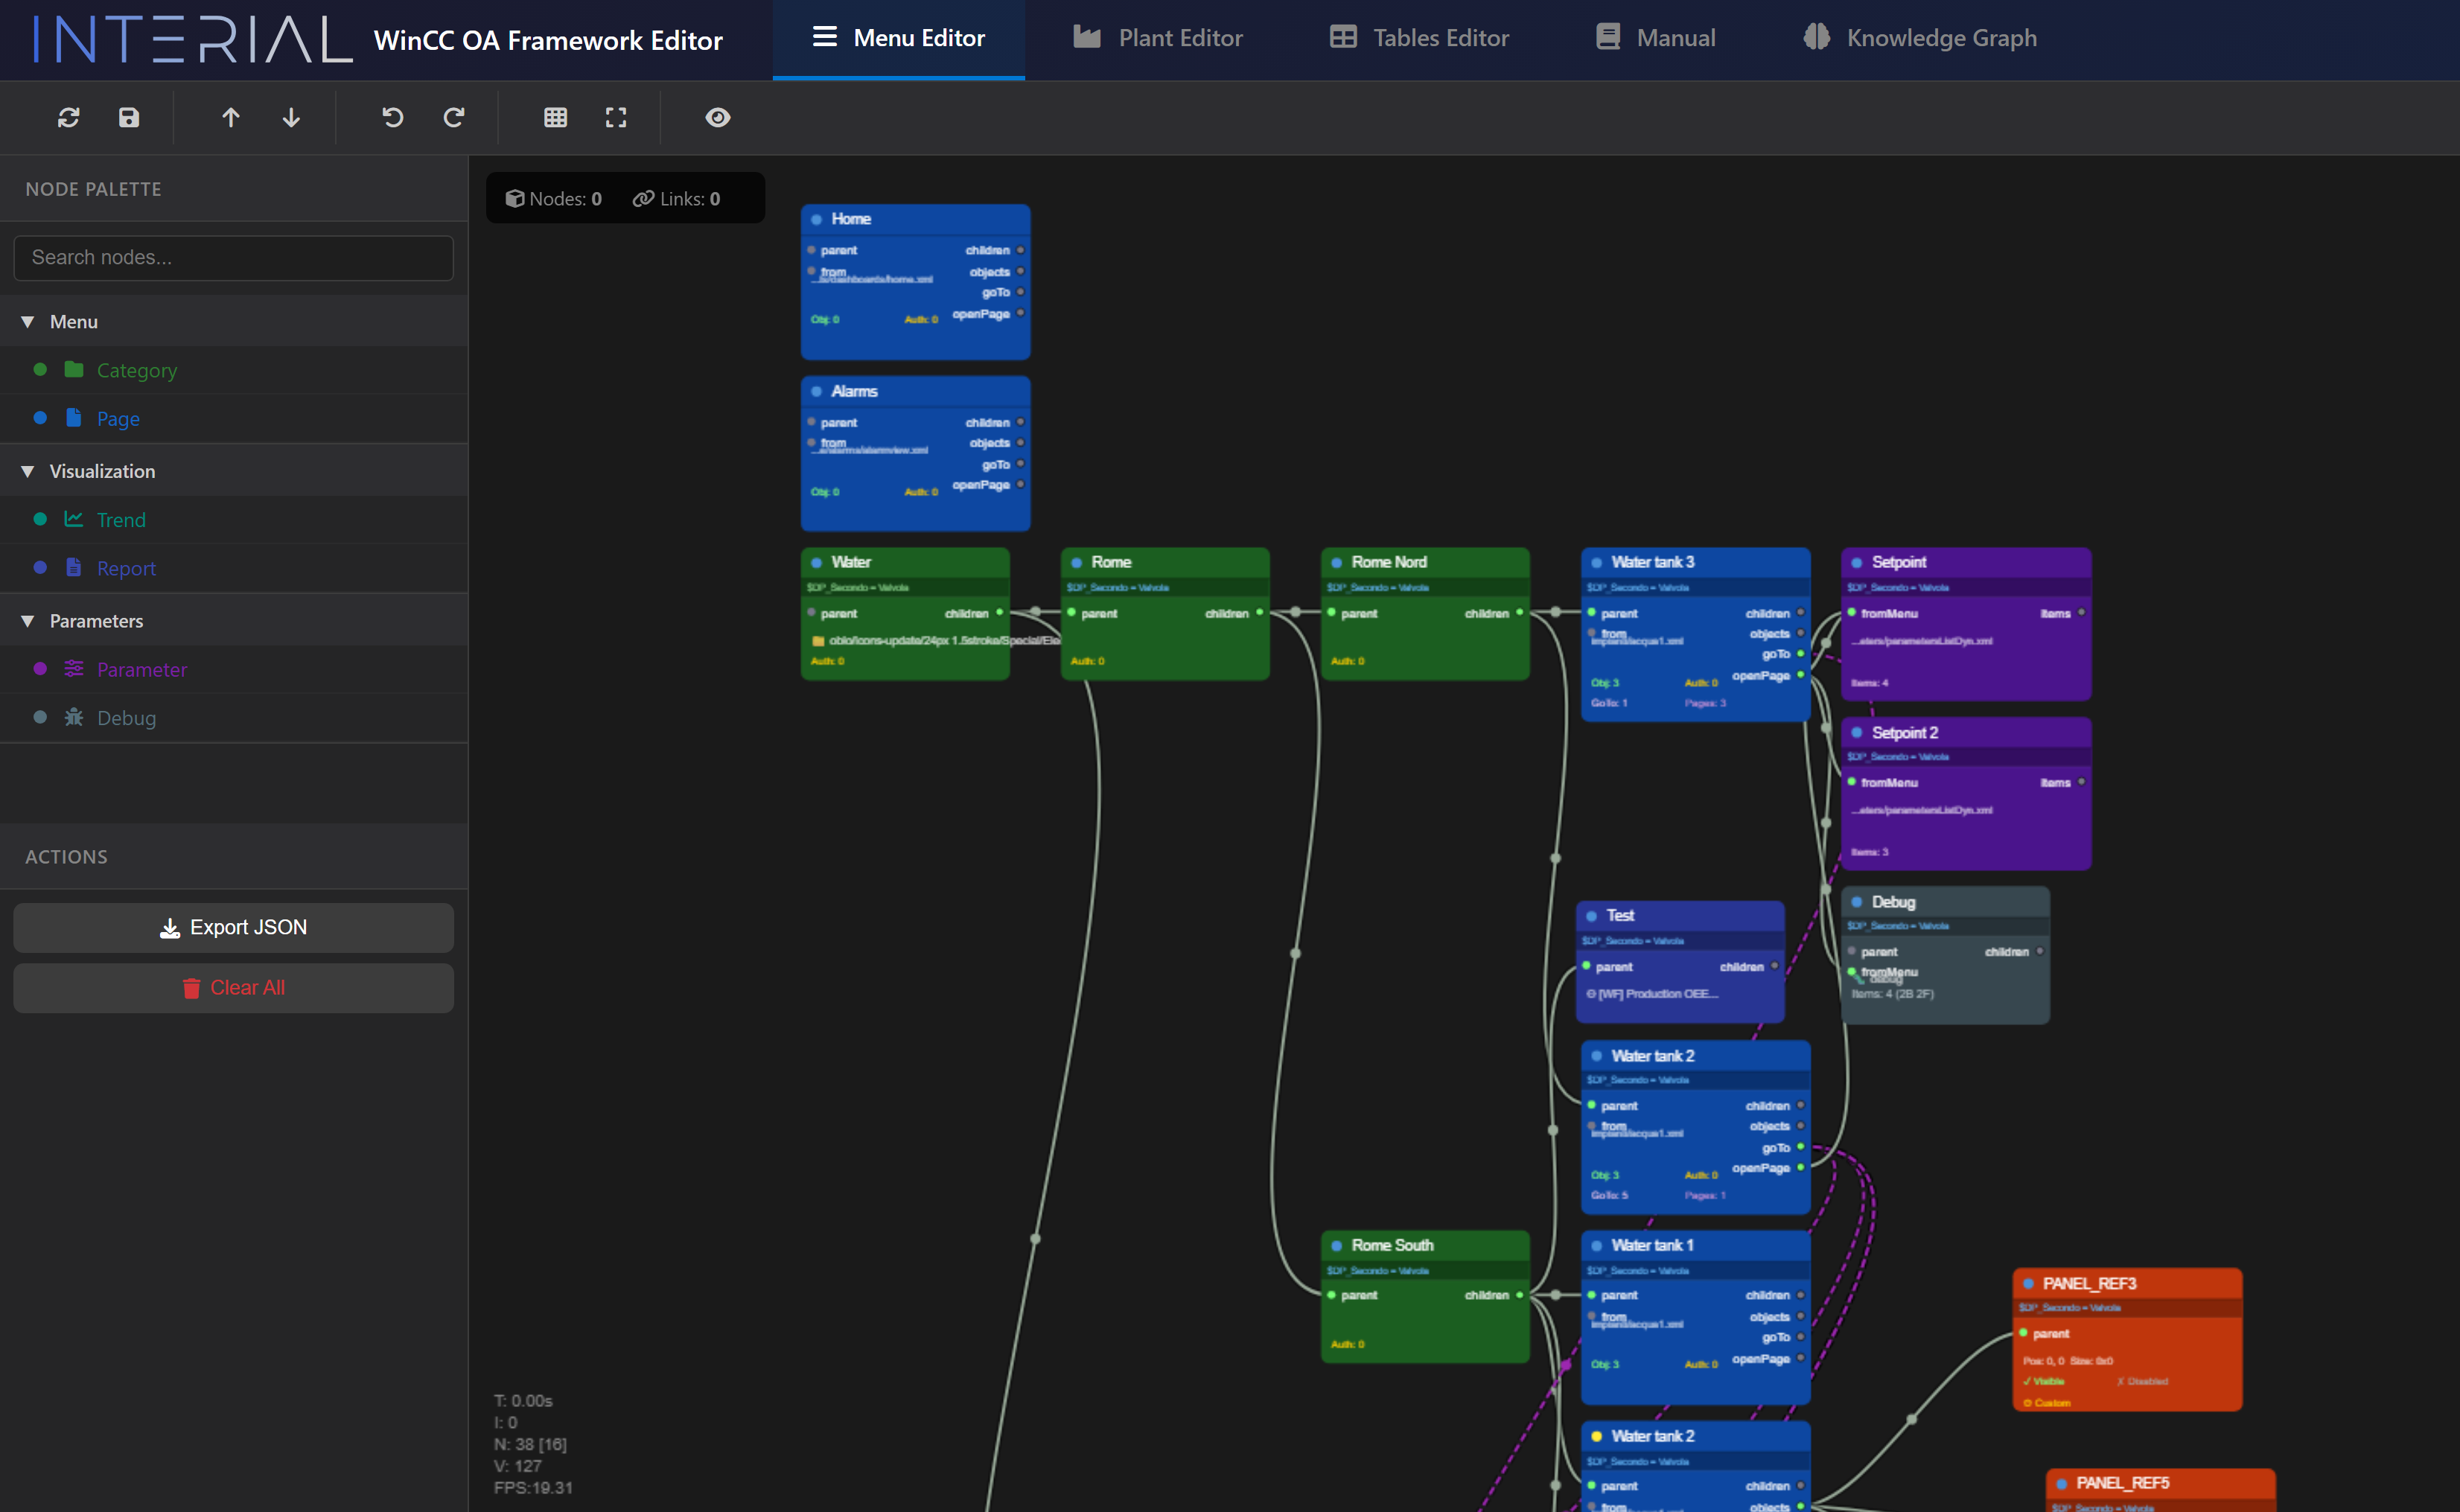The width and height of the screenshot is (2460, 1512).
Task: Click the Export JSON button
Action: point(233,927)
